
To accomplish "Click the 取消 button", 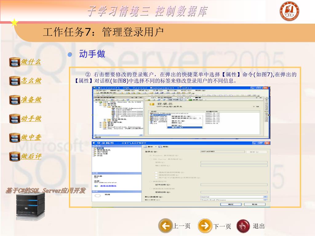I will [255, 204].
